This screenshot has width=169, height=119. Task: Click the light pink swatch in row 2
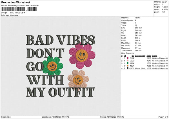[x=128, y=61]
